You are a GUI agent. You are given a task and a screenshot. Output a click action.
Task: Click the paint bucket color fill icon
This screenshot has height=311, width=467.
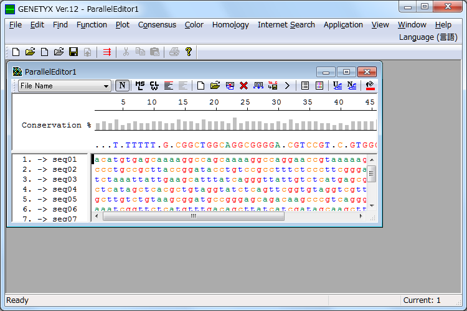click(370, 86)
